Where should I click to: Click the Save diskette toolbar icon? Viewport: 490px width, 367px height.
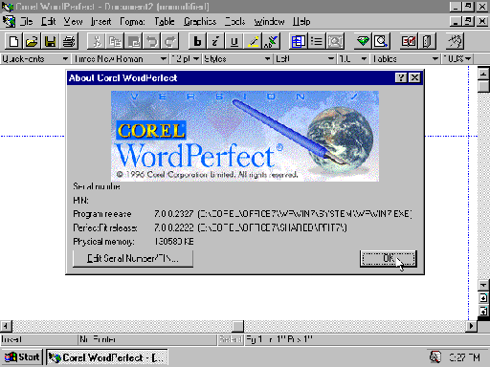(x=50, y=41)
